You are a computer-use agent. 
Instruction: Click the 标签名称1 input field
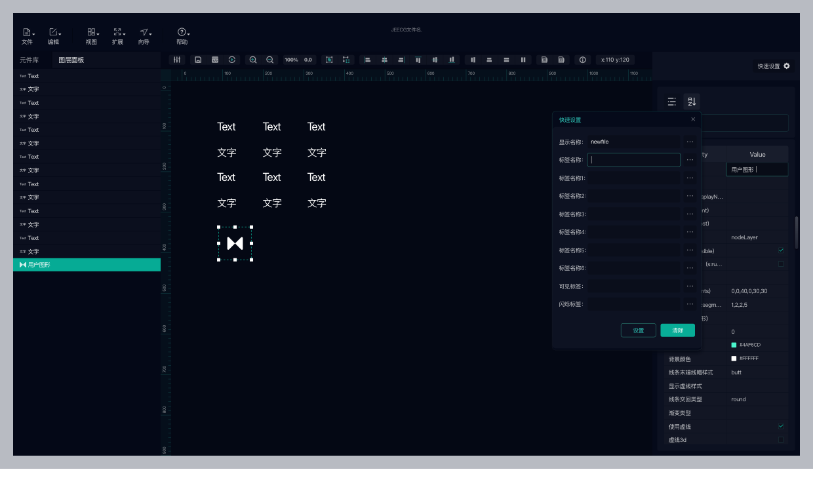[x=633, y=178]
